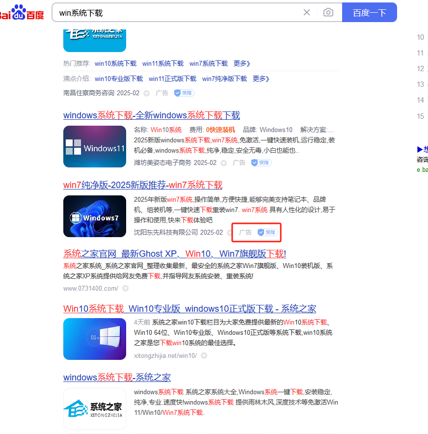Click the 费用: 0快速装机 text
Viewport: 428px width, 434px height.
(212, 130)
